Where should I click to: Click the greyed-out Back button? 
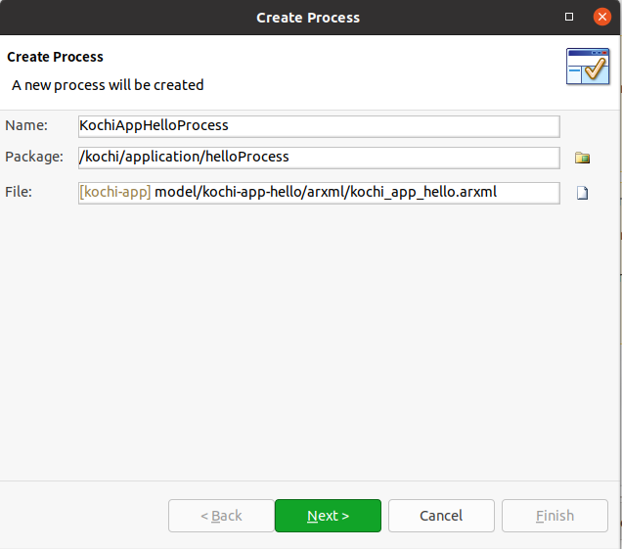221,516
